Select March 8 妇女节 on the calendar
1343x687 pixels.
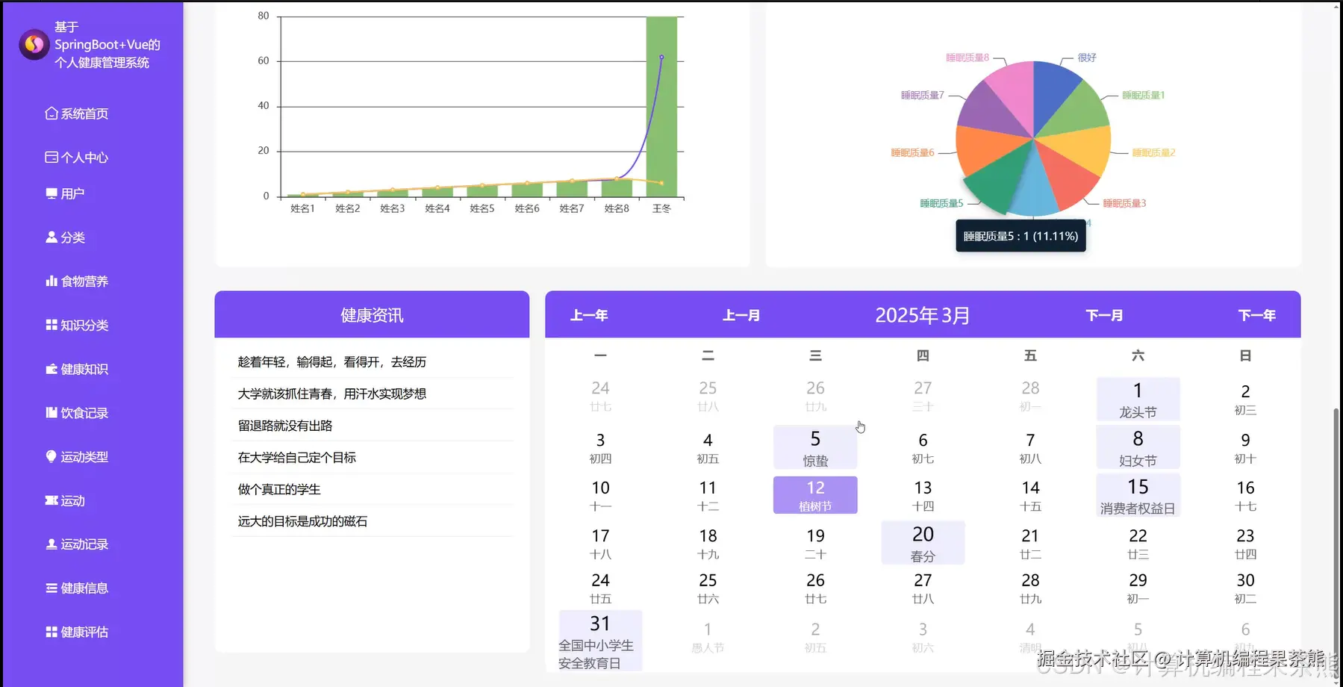(x=1138, y=447)
